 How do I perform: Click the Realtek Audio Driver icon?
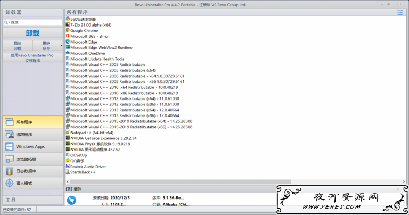click(68, 166)
